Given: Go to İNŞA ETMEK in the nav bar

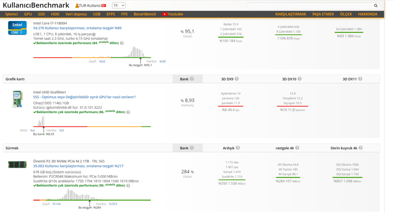Looking at the screenshot, I should point(323,14).
